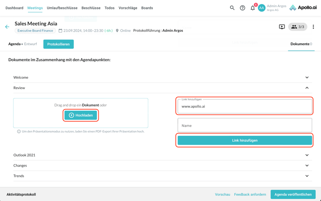Click the Agenda veröffentlichen button
This screenshot has width=321, height=201.
(293, 194)
